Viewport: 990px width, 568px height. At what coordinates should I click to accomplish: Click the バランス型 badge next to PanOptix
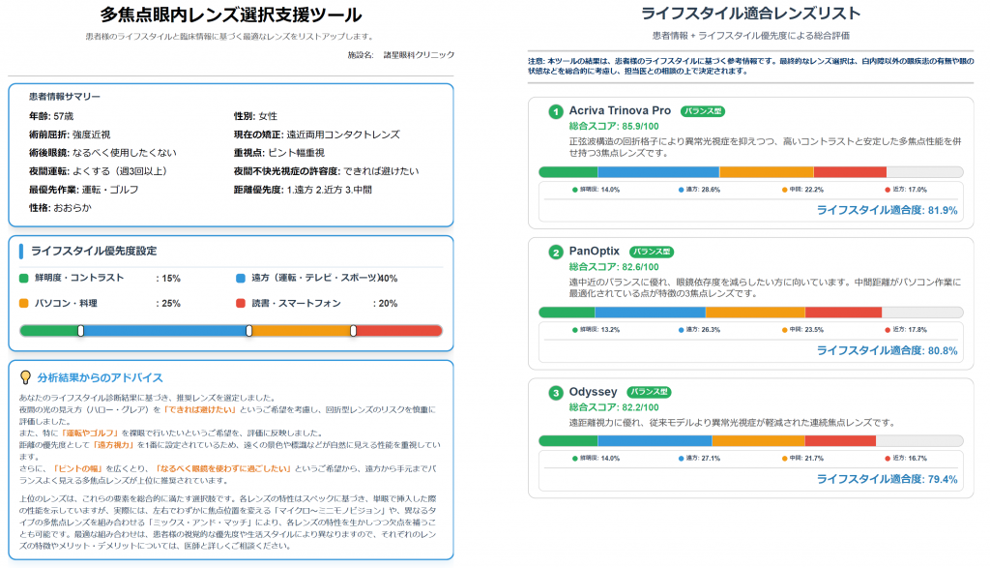(x=651, y=252)
